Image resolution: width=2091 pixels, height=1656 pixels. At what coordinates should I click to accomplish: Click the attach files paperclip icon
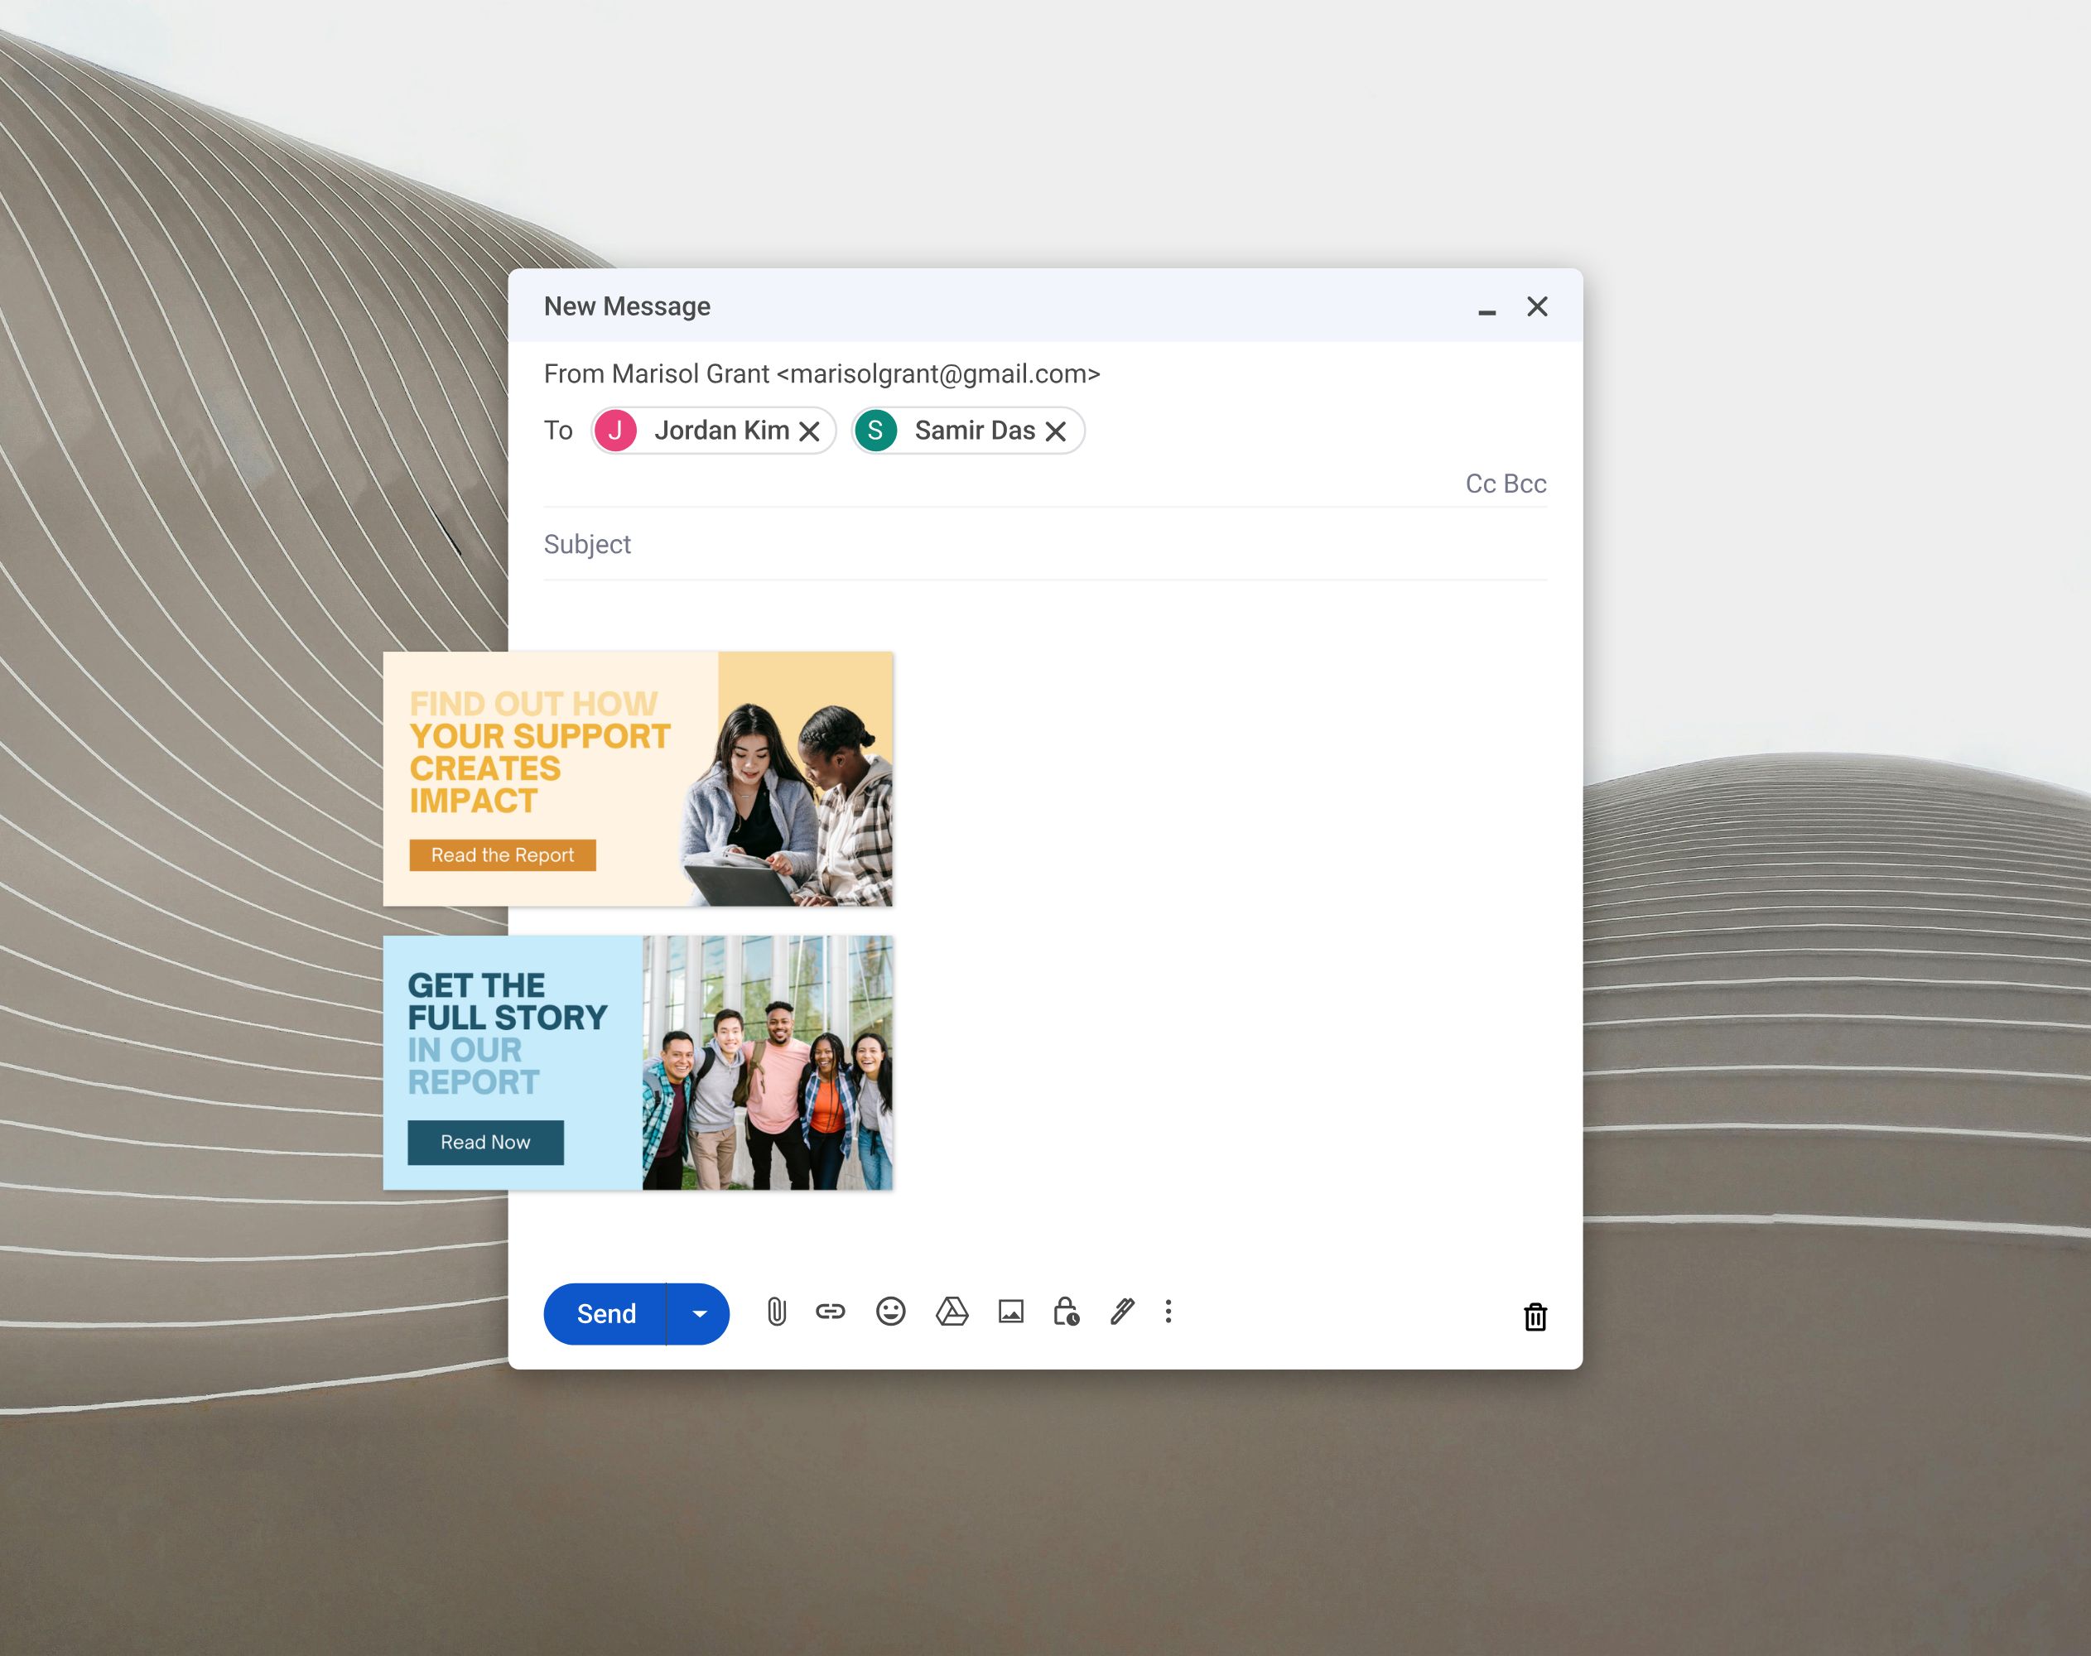(x=776, y=1312)
